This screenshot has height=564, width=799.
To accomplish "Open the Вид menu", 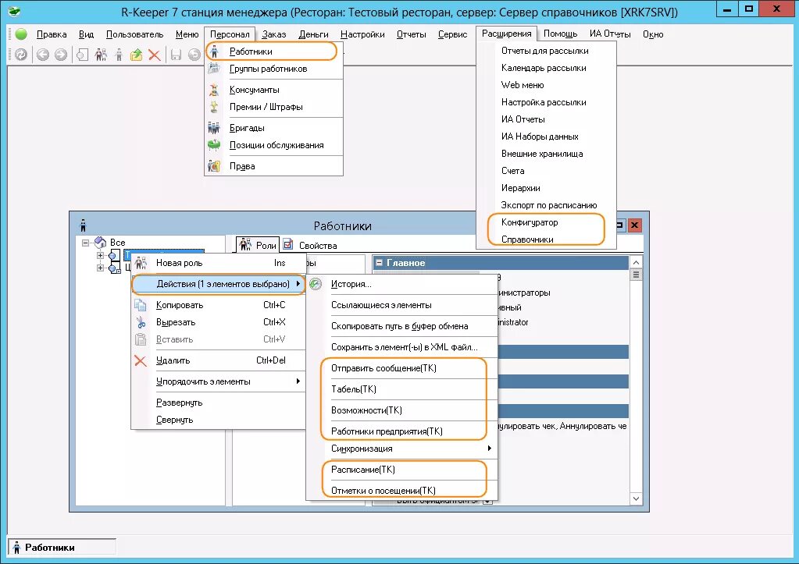I will [86, 34].
